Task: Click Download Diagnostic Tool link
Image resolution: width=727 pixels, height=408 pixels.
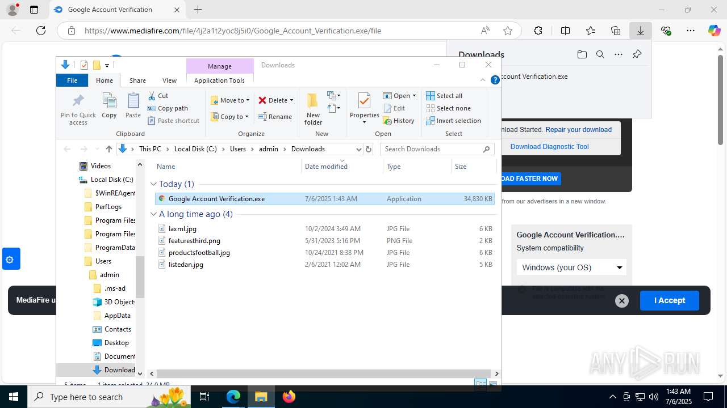Action: tap(549, 147)
